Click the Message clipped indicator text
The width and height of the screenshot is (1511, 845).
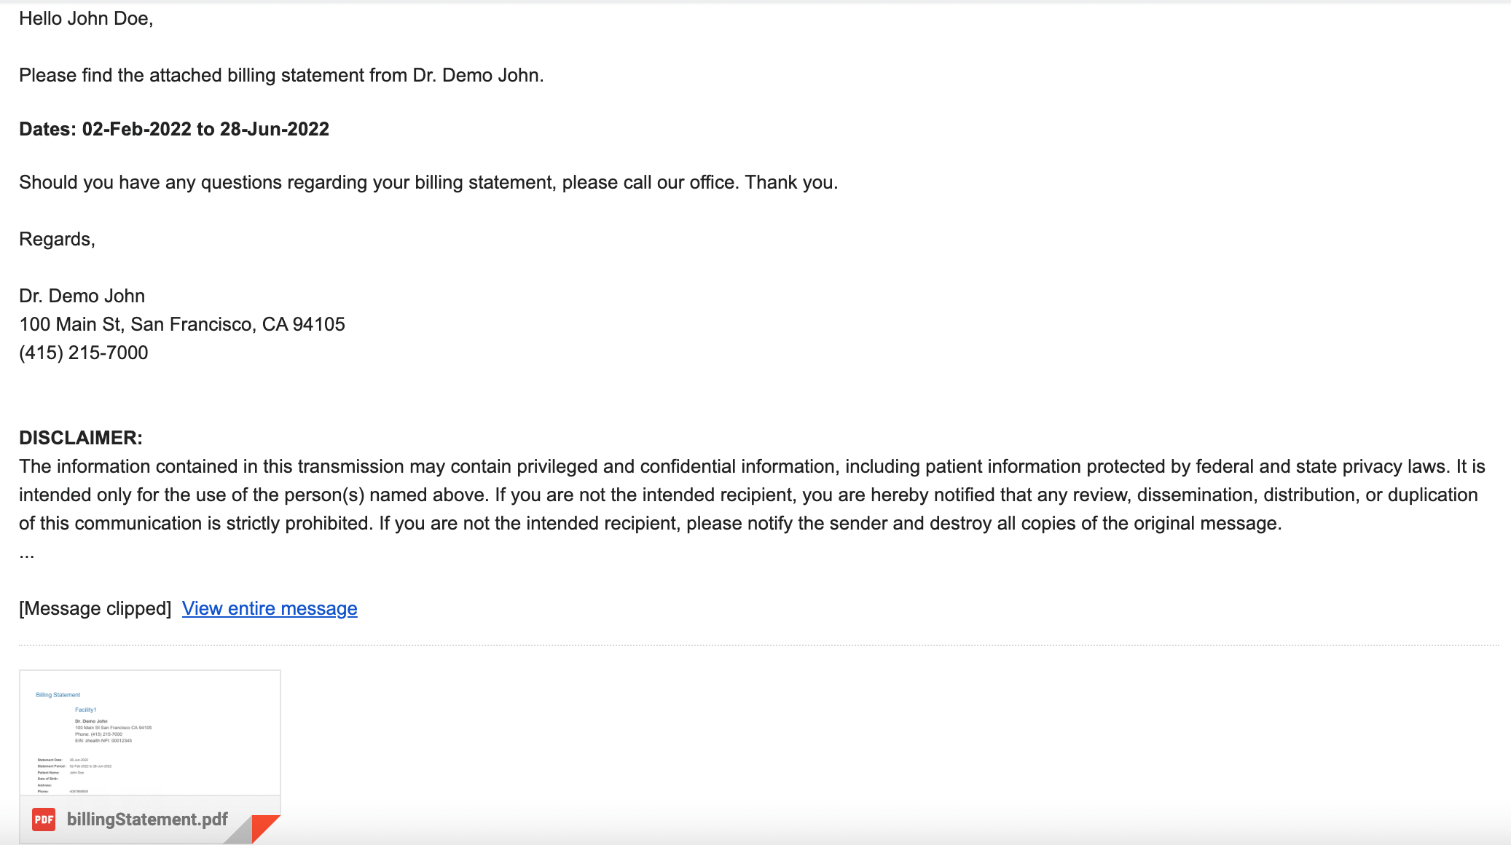[x=95, y=608]
